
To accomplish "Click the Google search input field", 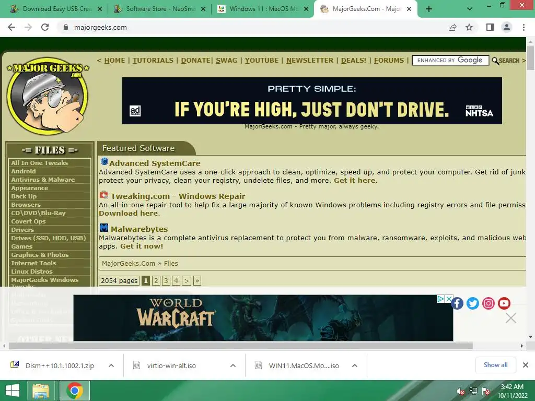I will [450, 61].
